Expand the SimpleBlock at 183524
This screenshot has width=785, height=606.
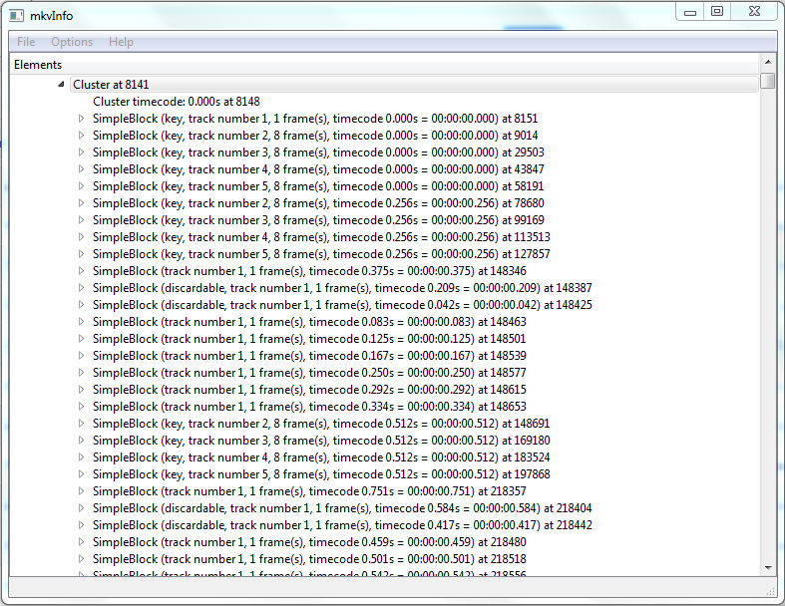click(81, 456)
